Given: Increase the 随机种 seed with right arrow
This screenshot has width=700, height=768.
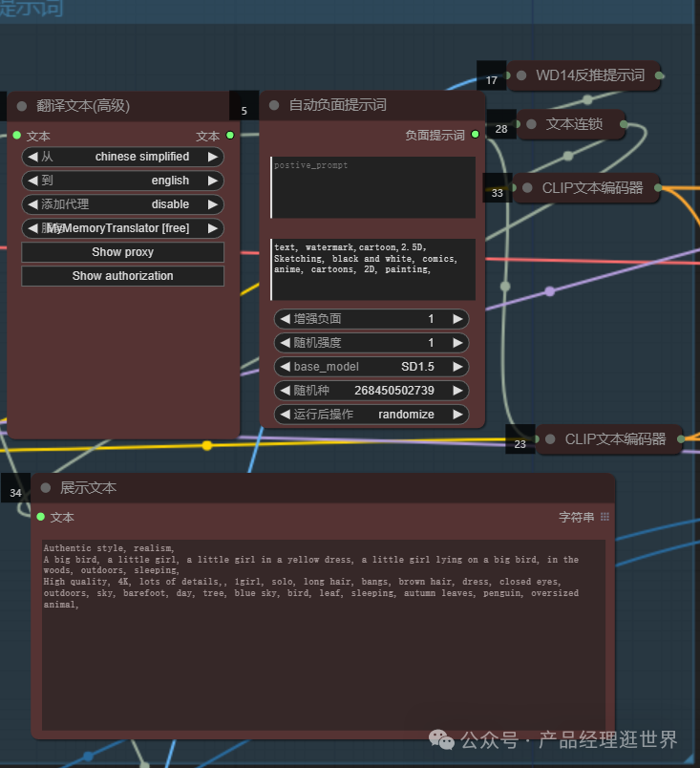Looking at the screenshot, I should [457, 391].
